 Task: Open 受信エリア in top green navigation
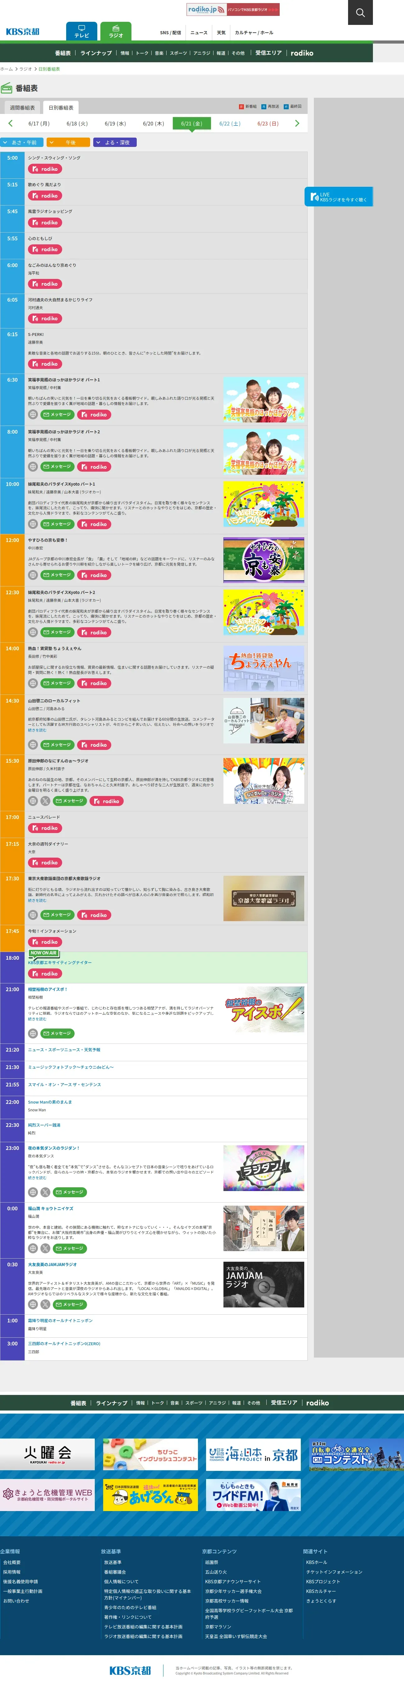pos(269,53)
